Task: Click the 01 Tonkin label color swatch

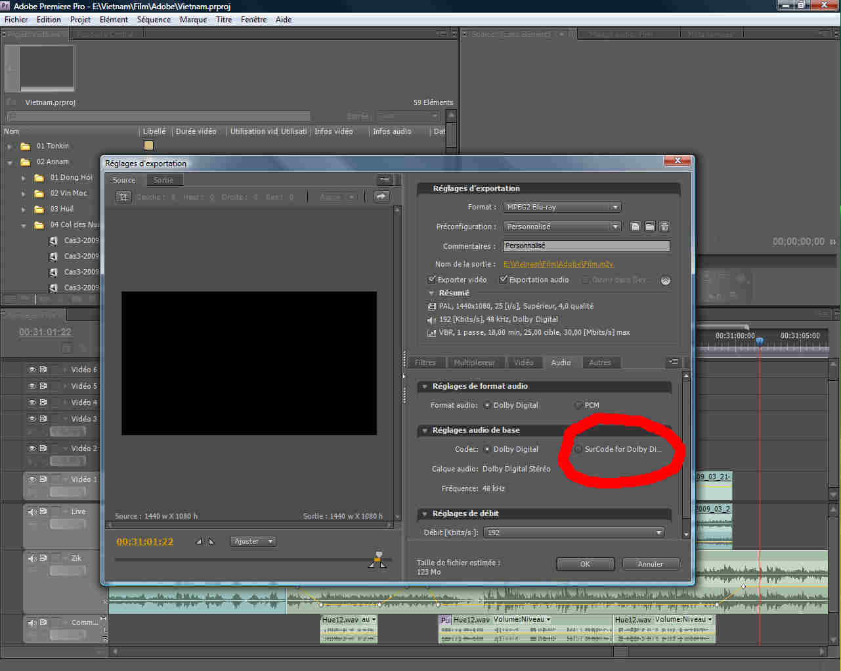Action: tap(148, 146)
